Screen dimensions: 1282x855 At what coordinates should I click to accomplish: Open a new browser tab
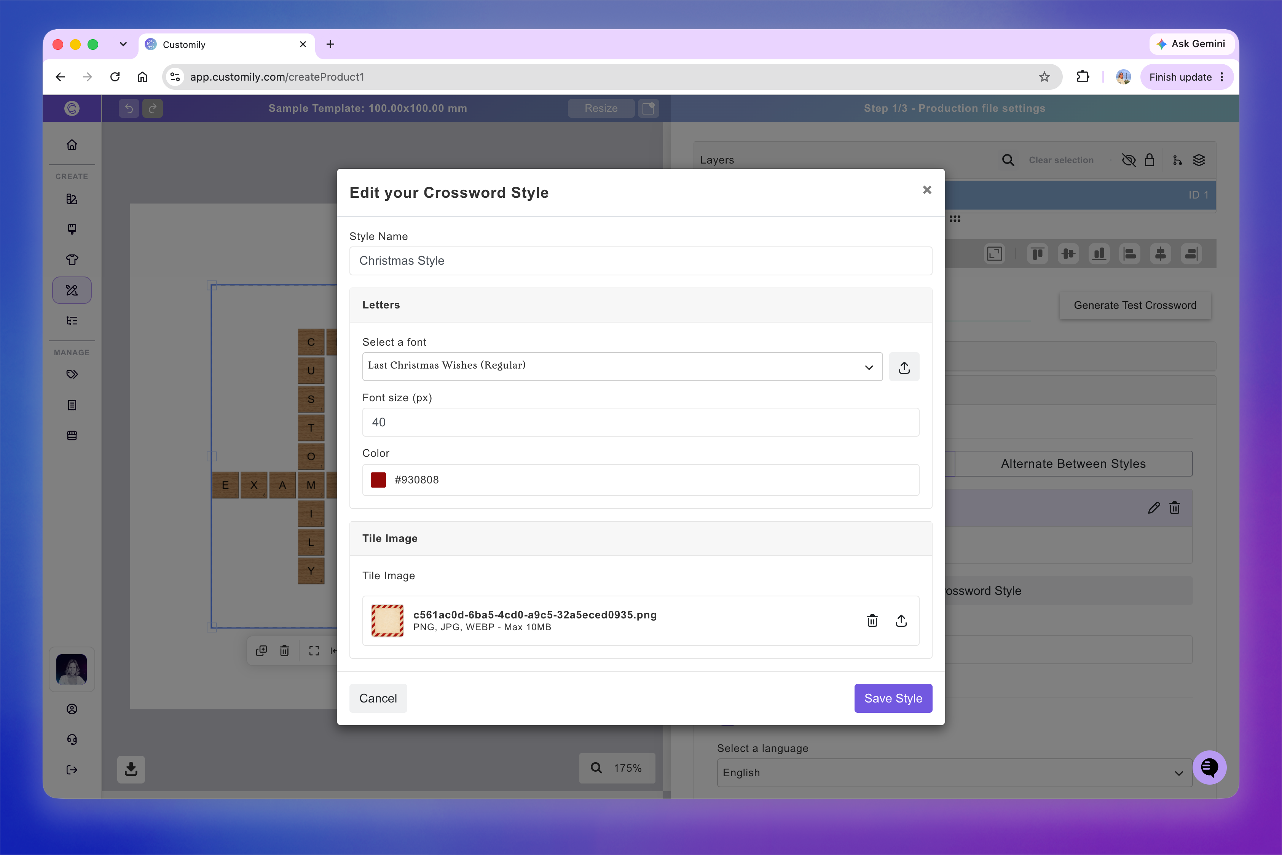click(330, 44)
